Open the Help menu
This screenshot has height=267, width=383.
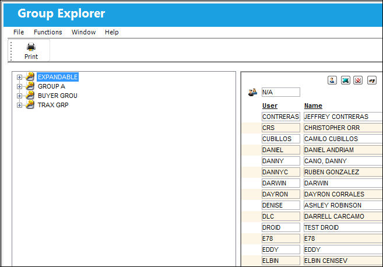[111, 32]
